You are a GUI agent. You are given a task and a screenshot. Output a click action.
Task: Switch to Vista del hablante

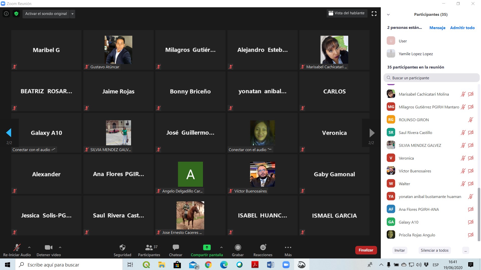(347, 13)
